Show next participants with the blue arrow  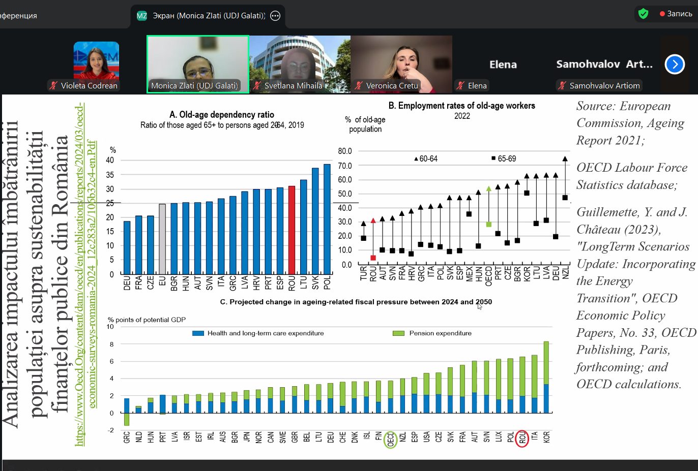[675, 65]
